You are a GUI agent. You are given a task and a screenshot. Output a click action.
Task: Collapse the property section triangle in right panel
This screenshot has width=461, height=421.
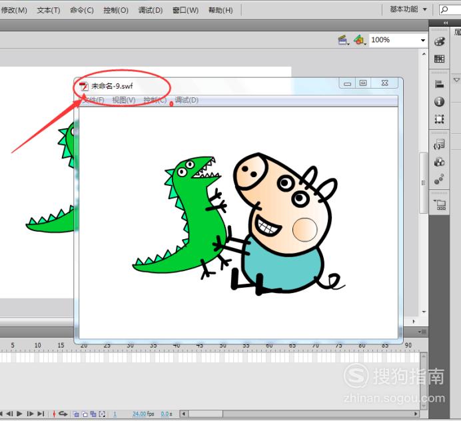click(456, 80)
